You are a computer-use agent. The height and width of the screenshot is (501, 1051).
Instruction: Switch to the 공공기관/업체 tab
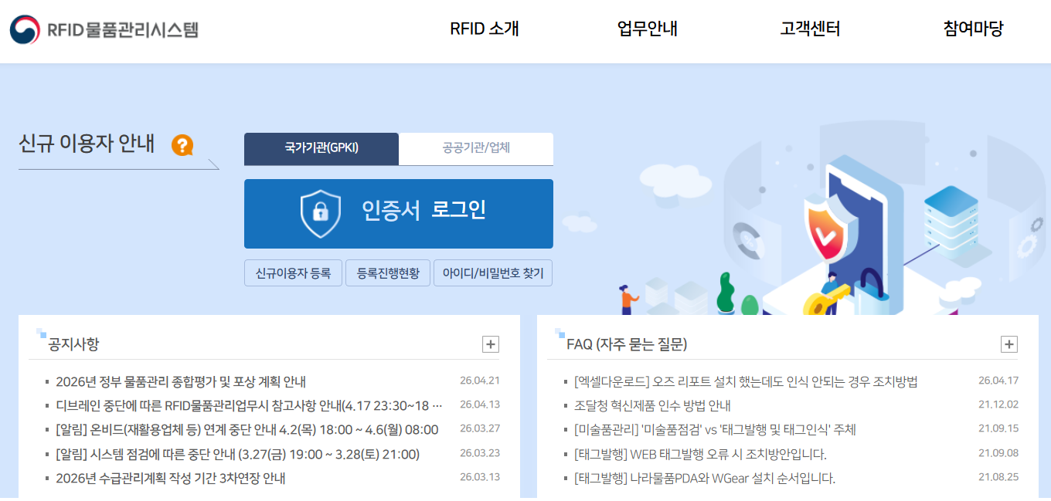pyautogui.click(x=476, y=149)
